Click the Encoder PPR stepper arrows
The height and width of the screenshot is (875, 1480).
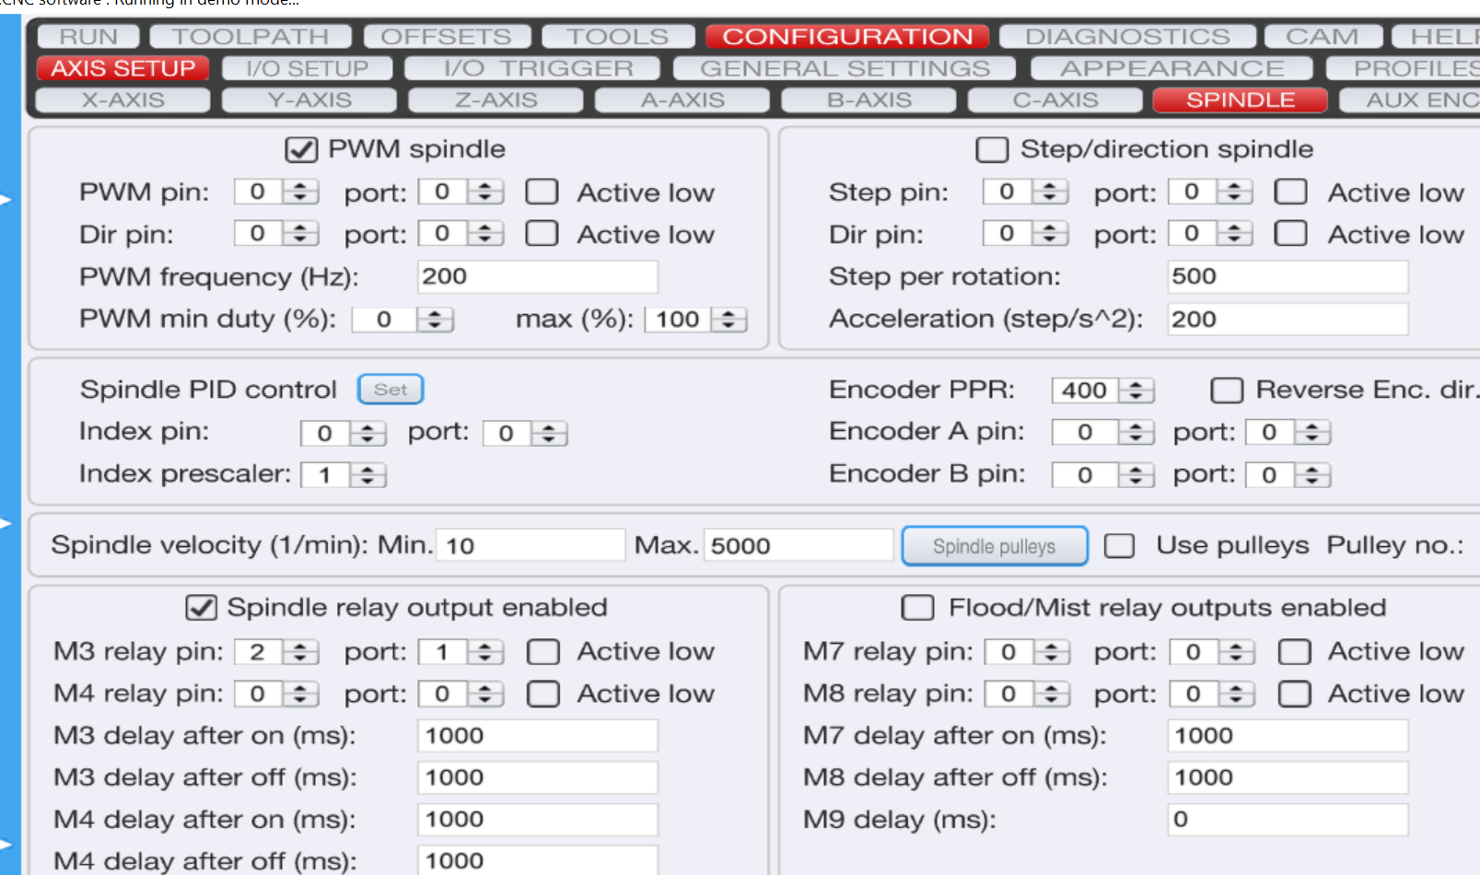click(x=1136, y=391)
